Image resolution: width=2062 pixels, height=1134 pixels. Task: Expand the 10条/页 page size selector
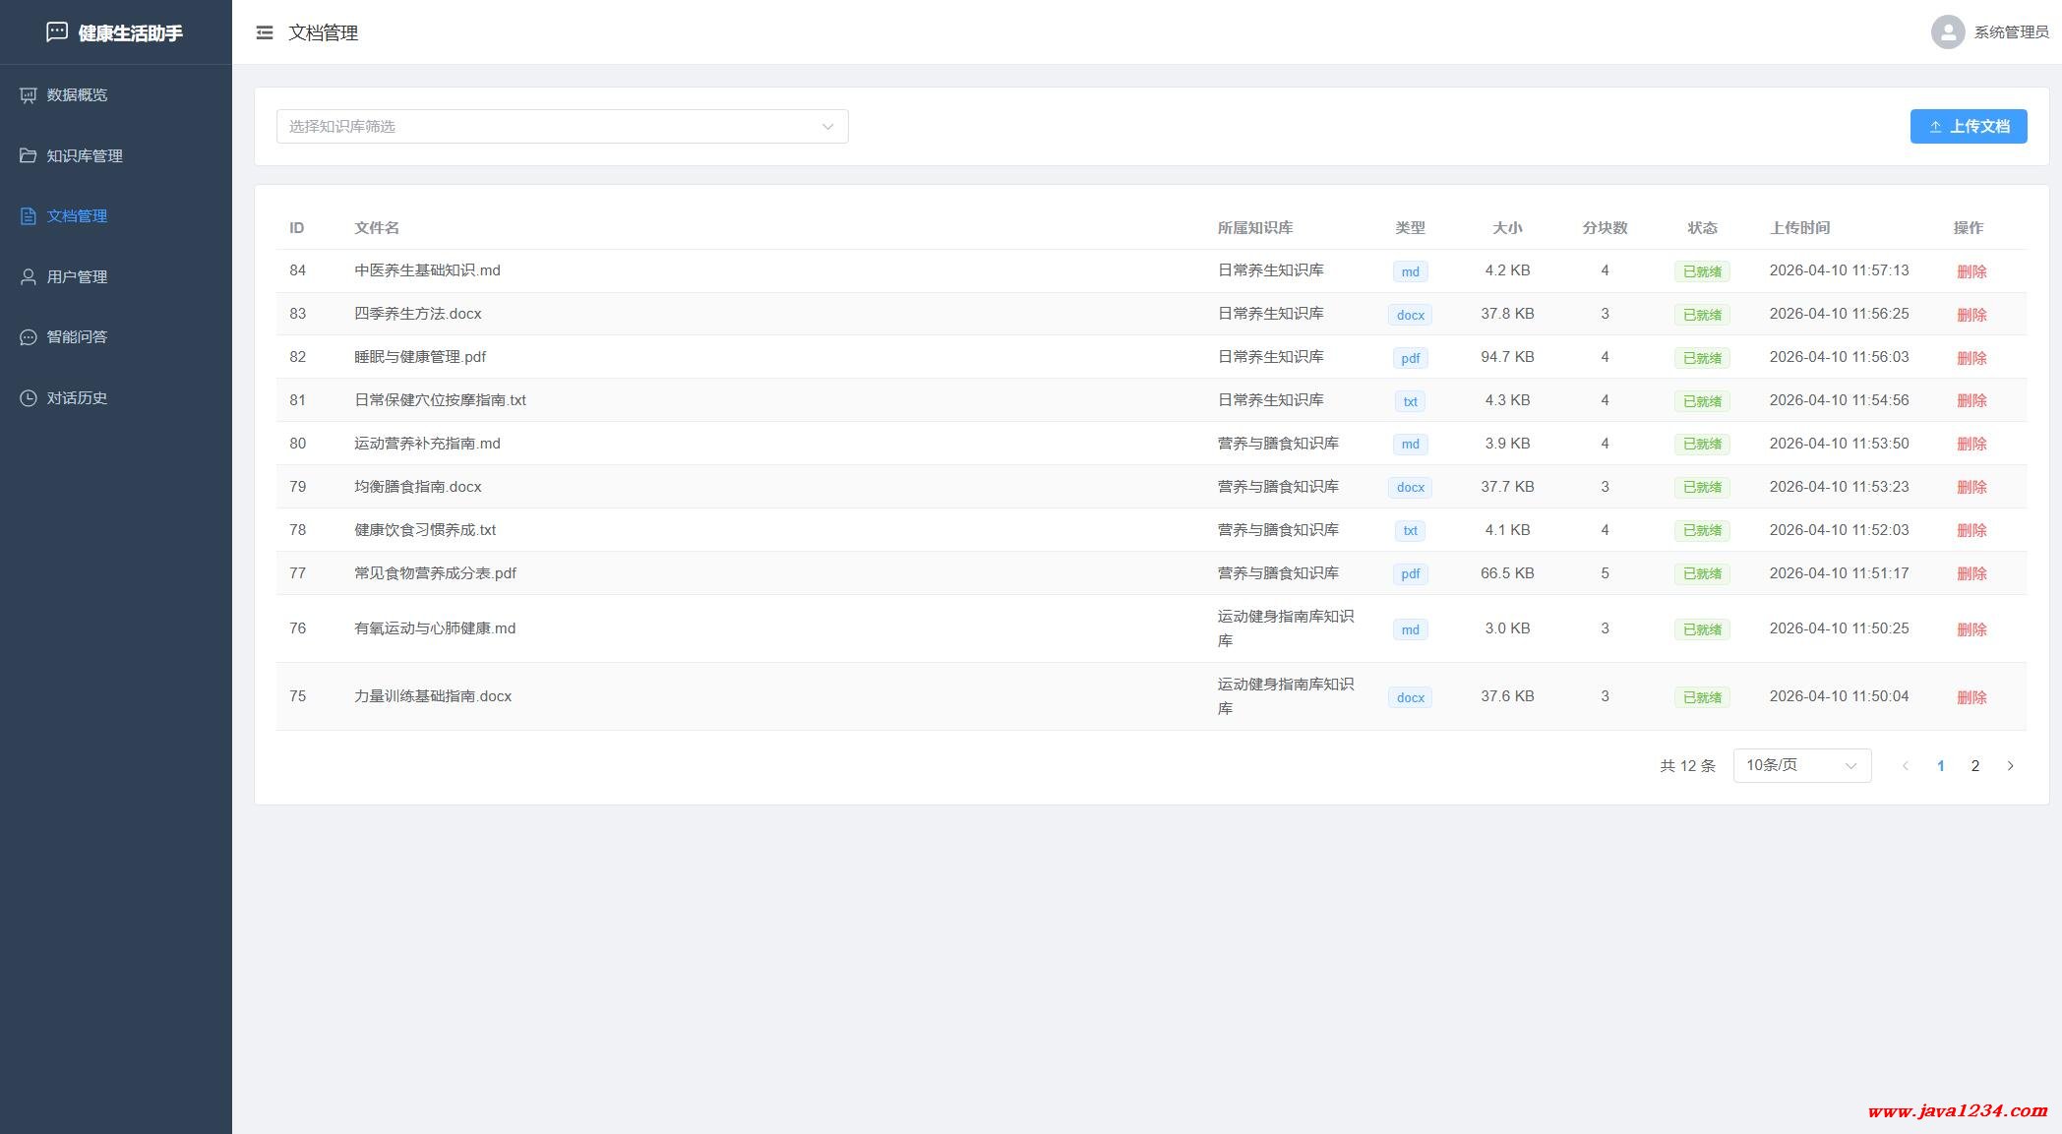point(1801,765)
